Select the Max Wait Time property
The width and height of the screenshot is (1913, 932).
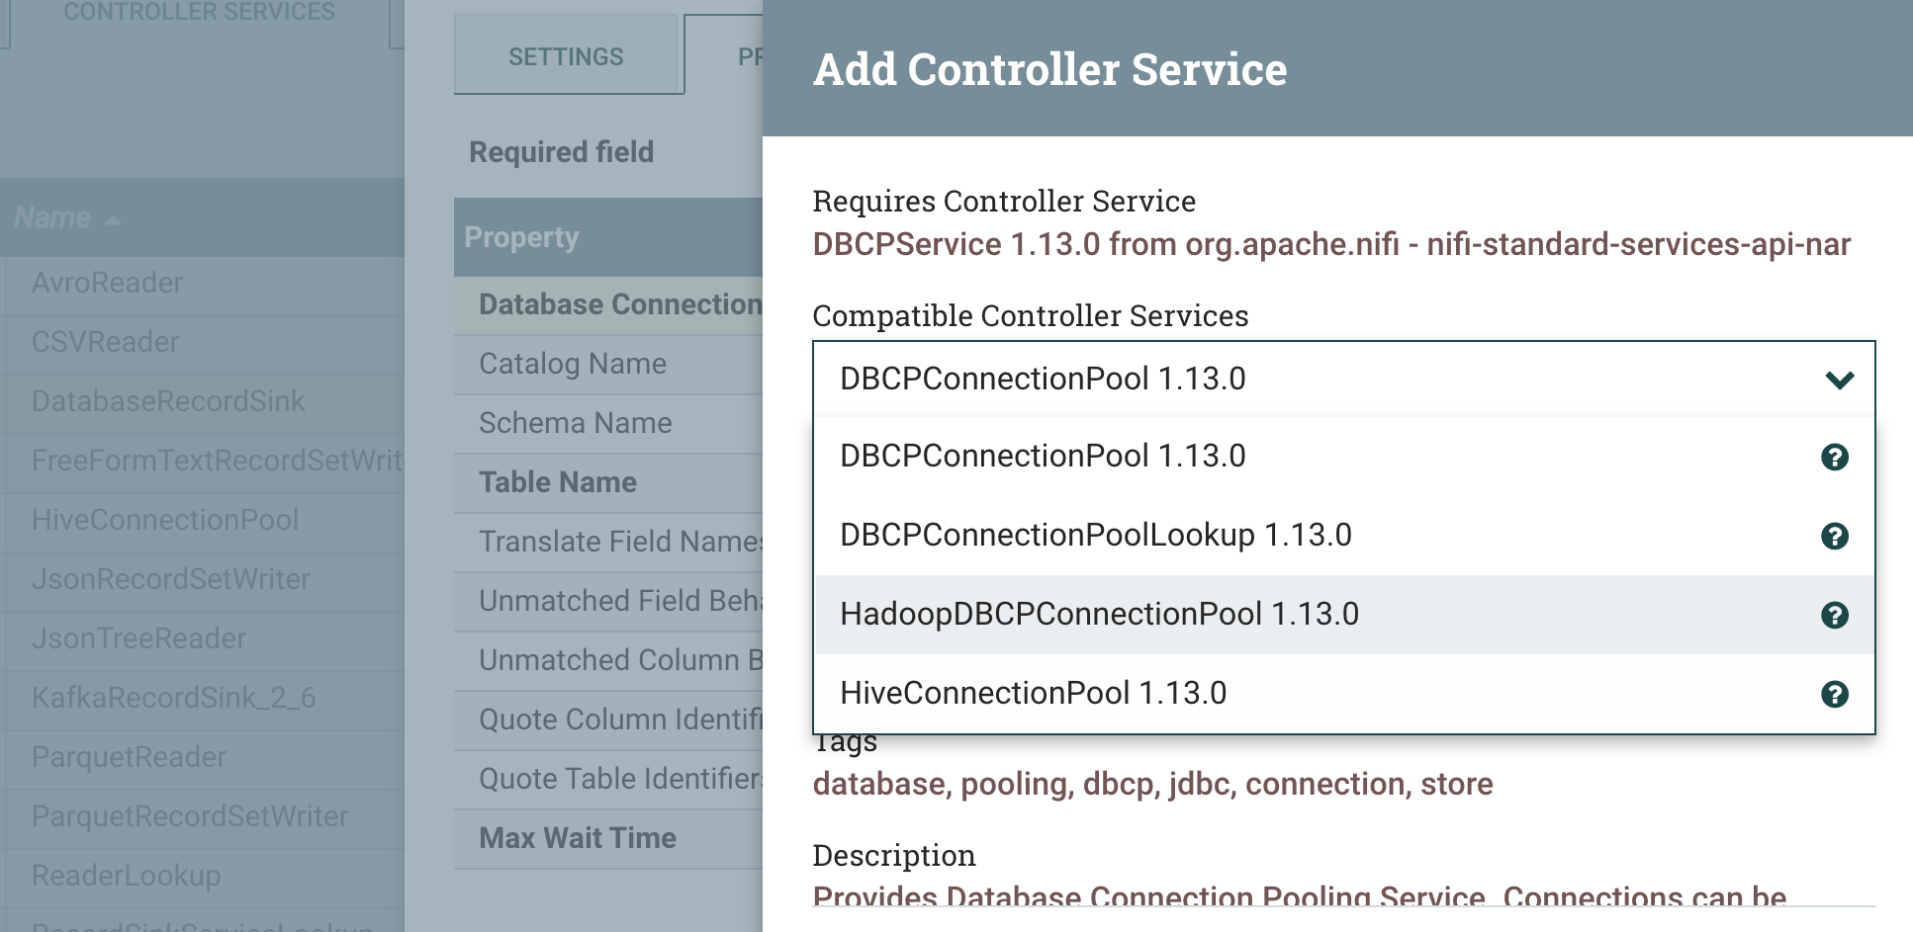578,838
